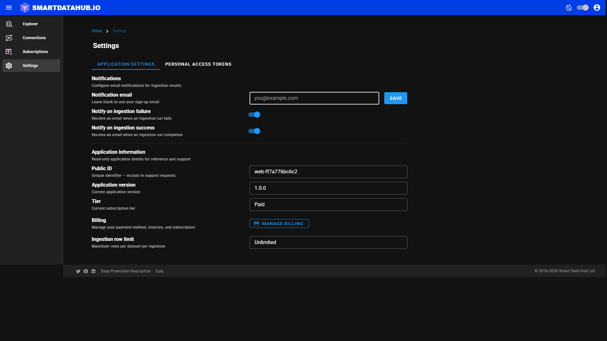Open the hamburger navigation menu
This screenshot has height=341, width=607.
(x=9, y=8)
